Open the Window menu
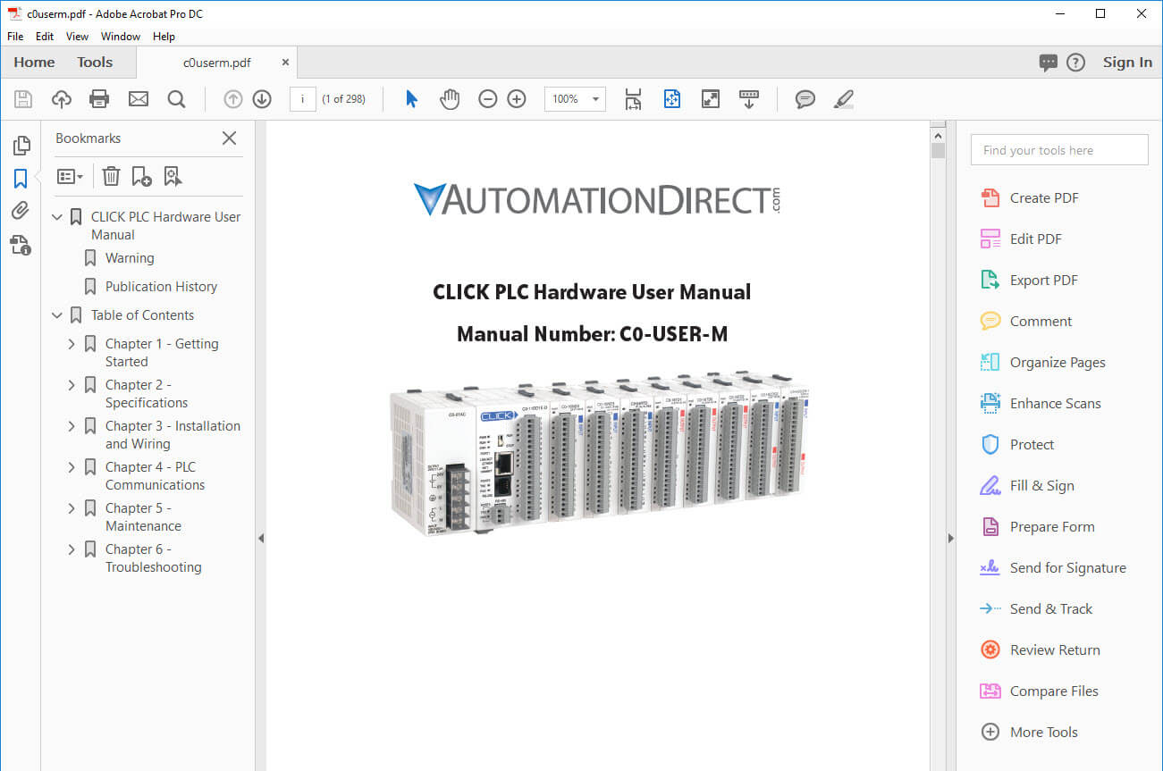Screen dimensions: 1163x771 coord(121,37)
